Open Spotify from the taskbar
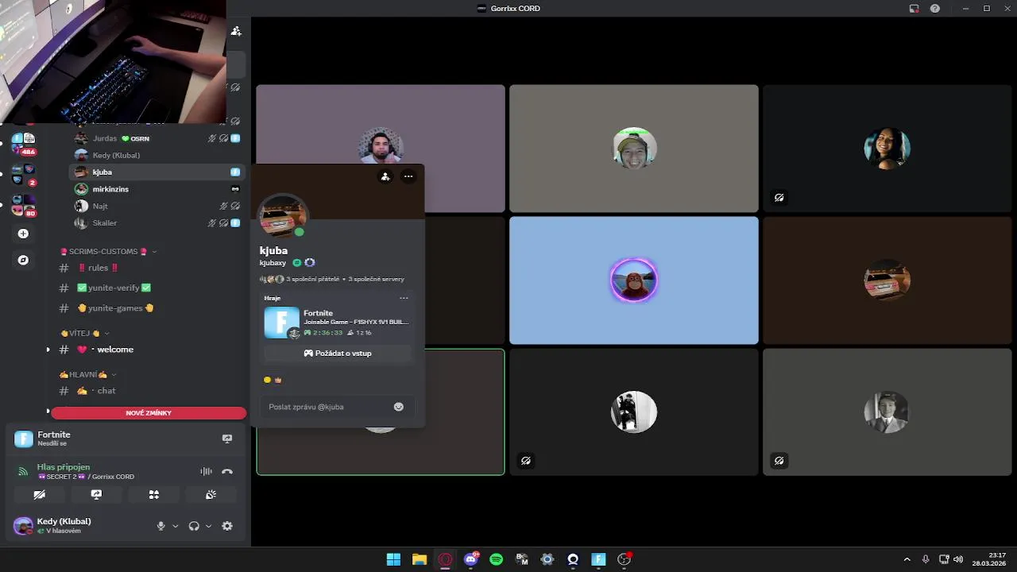The width and height of the screenshot is (1017, 572). pos(496,559)
